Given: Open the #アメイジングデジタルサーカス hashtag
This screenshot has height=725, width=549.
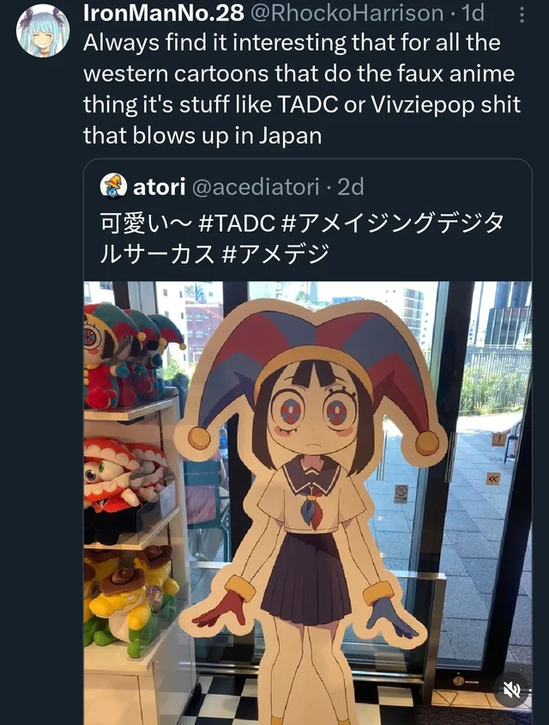Looking at the screenshot, I should [301, 239].
